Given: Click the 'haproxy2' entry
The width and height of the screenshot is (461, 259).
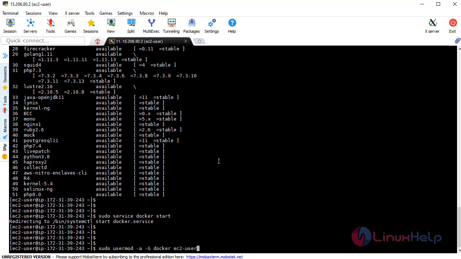Looking at the screenshot, I should point(35,162).
